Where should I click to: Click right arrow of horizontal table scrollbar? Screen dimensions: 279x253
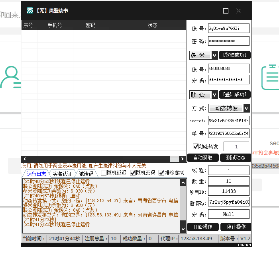[183, 159]
